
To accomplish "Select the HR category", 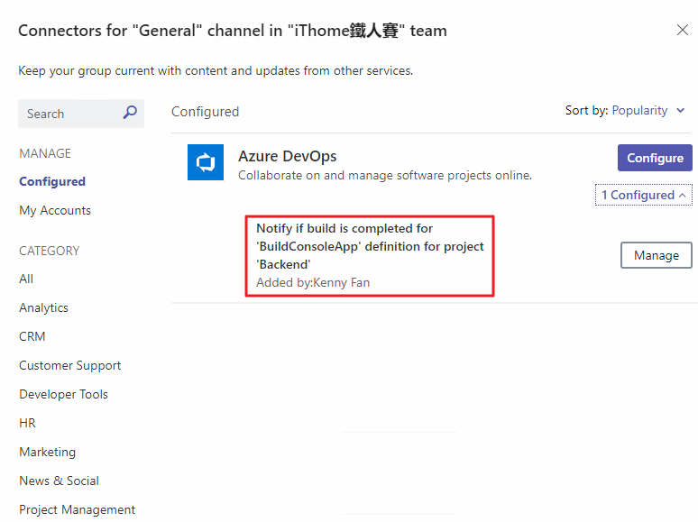I will click(27, 423).
